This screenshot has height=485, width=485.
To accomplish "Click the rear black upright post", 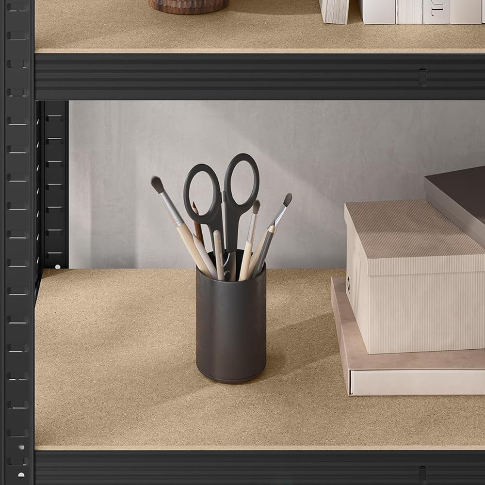I will pyautogui.click(x=54, y=184).
